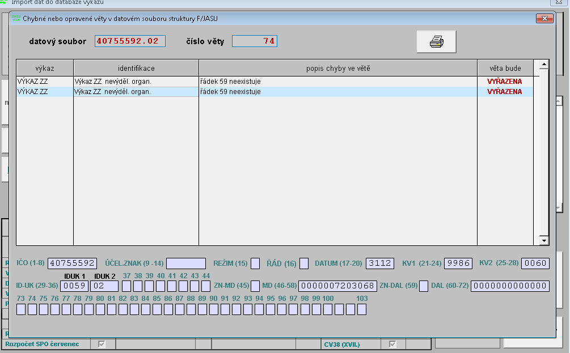The image size is (570, 353).
Task: Click the DATUM (17-20) field
Action: (x=380, y=263)
